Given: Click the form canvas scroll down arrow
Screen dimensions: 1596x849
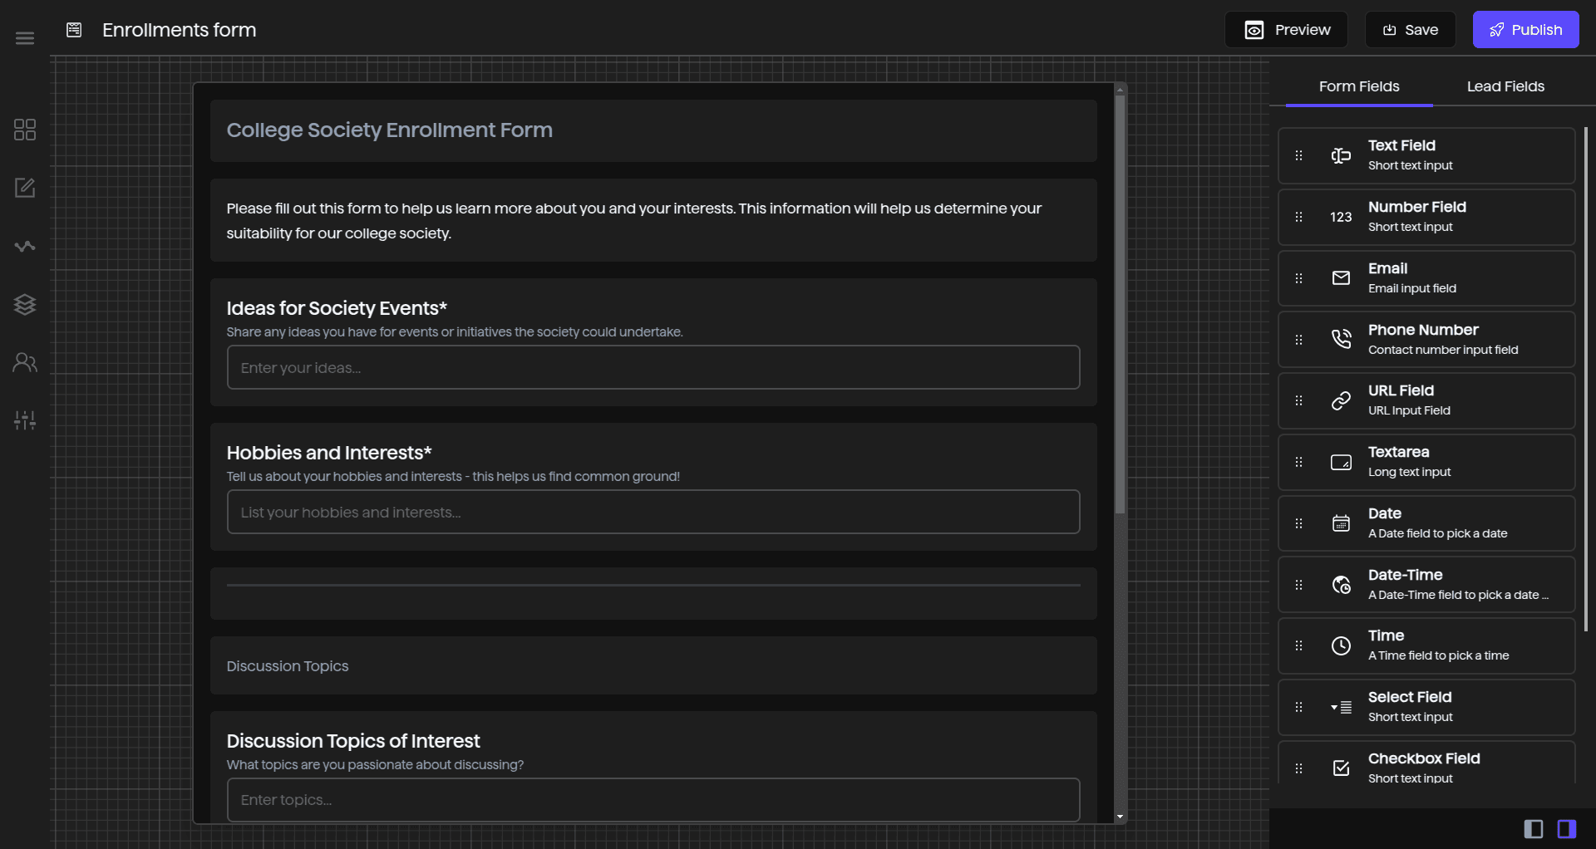Looking at the screenshot, I should [x=1120, y=817].
